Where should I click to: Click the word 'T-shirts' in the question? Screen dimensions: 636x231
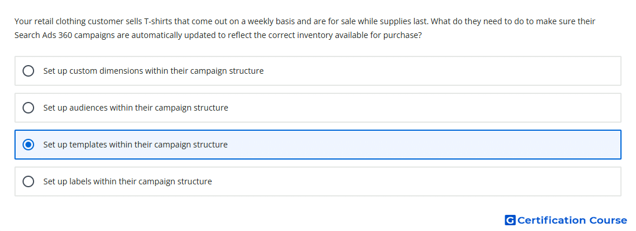(x=158, y=21)
